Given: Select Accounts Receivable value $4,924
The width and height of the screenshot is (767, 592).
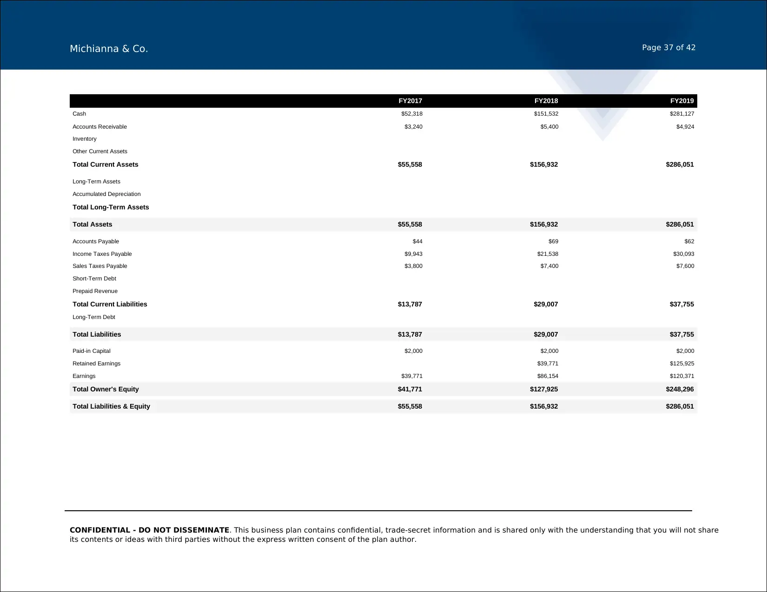Looking at the screenshot, I should point(685,127).
